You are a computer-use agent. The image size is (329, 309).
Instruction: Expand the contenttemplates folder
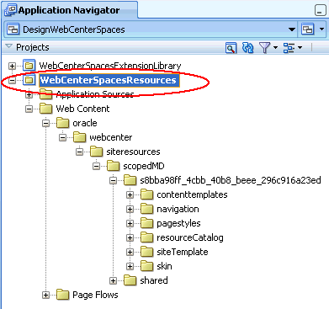[x=130, y=195]
